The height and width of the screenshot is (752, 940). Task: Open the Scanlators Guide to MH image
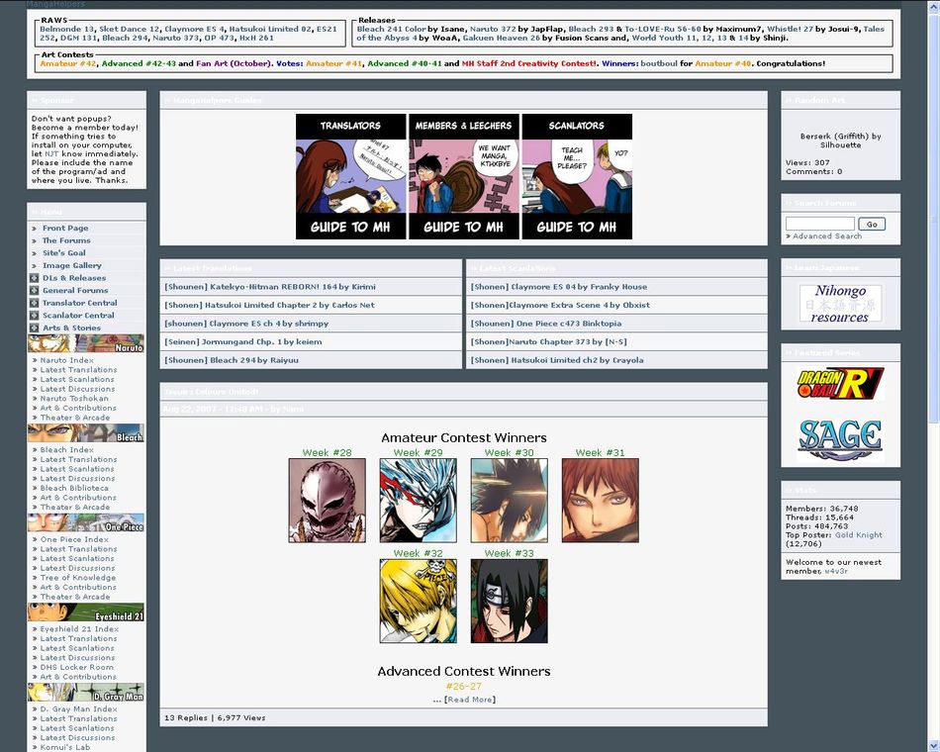(x=577, y=177)
